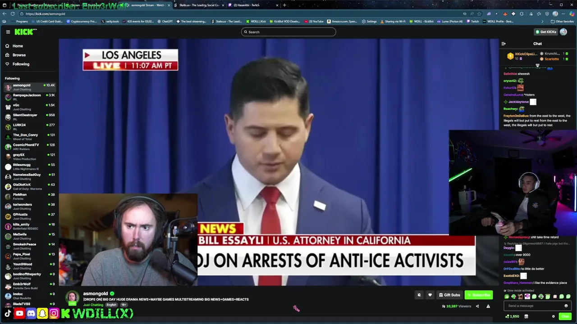Open RampageJackson channel in the Following list
Viewport: 577px width, 324px height.
tap(29, 97)
